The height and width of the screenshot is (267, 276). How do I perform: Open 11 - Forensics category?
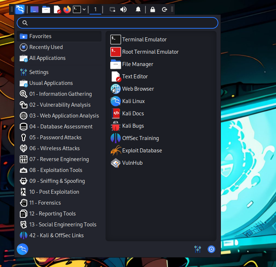pyautogui.click(x=59, y=203)
